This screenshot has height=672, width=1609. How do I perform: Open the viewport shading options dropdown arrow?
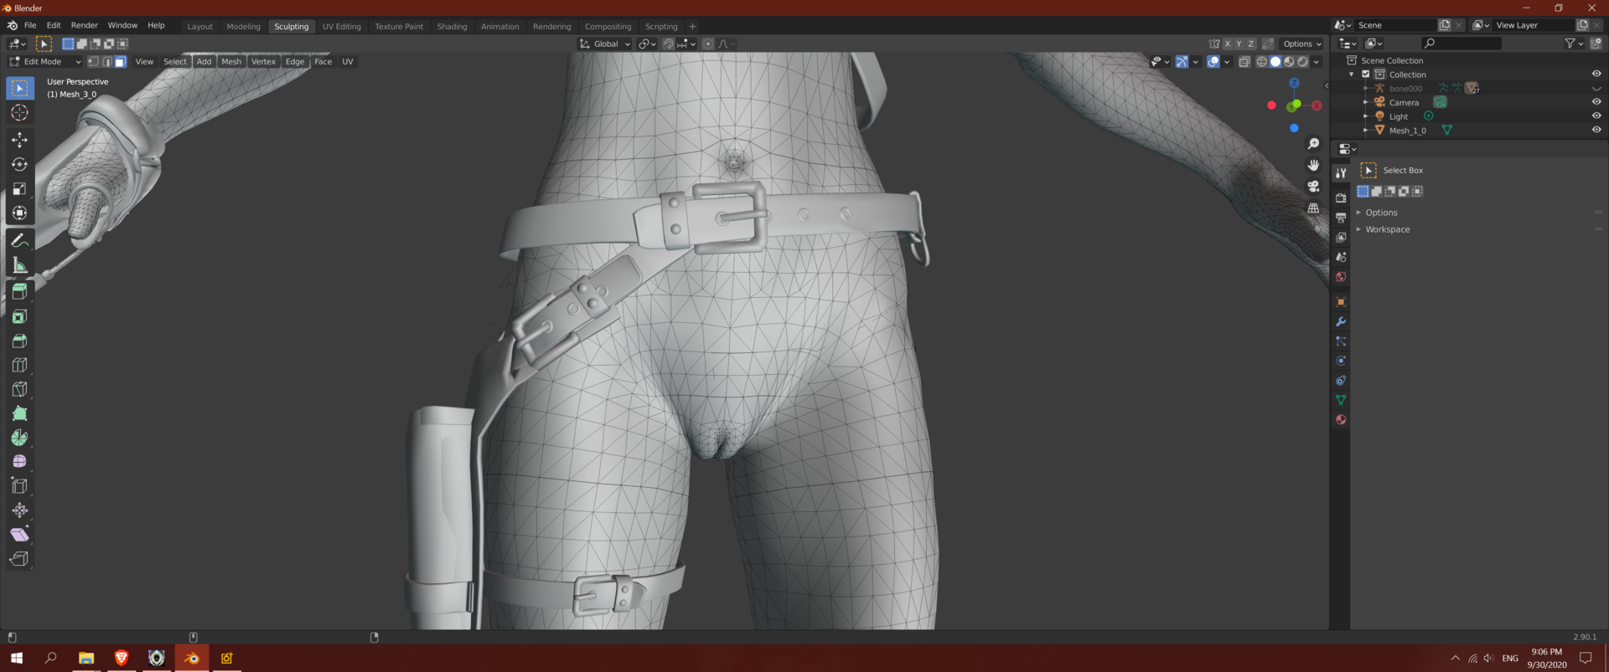1317,61
